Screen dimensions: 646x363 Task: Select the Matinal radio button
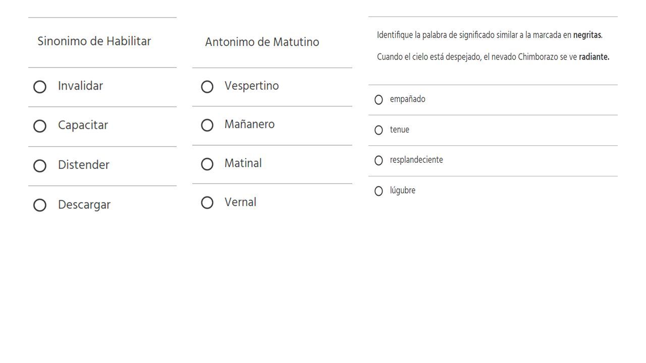(x=207, y=164)
